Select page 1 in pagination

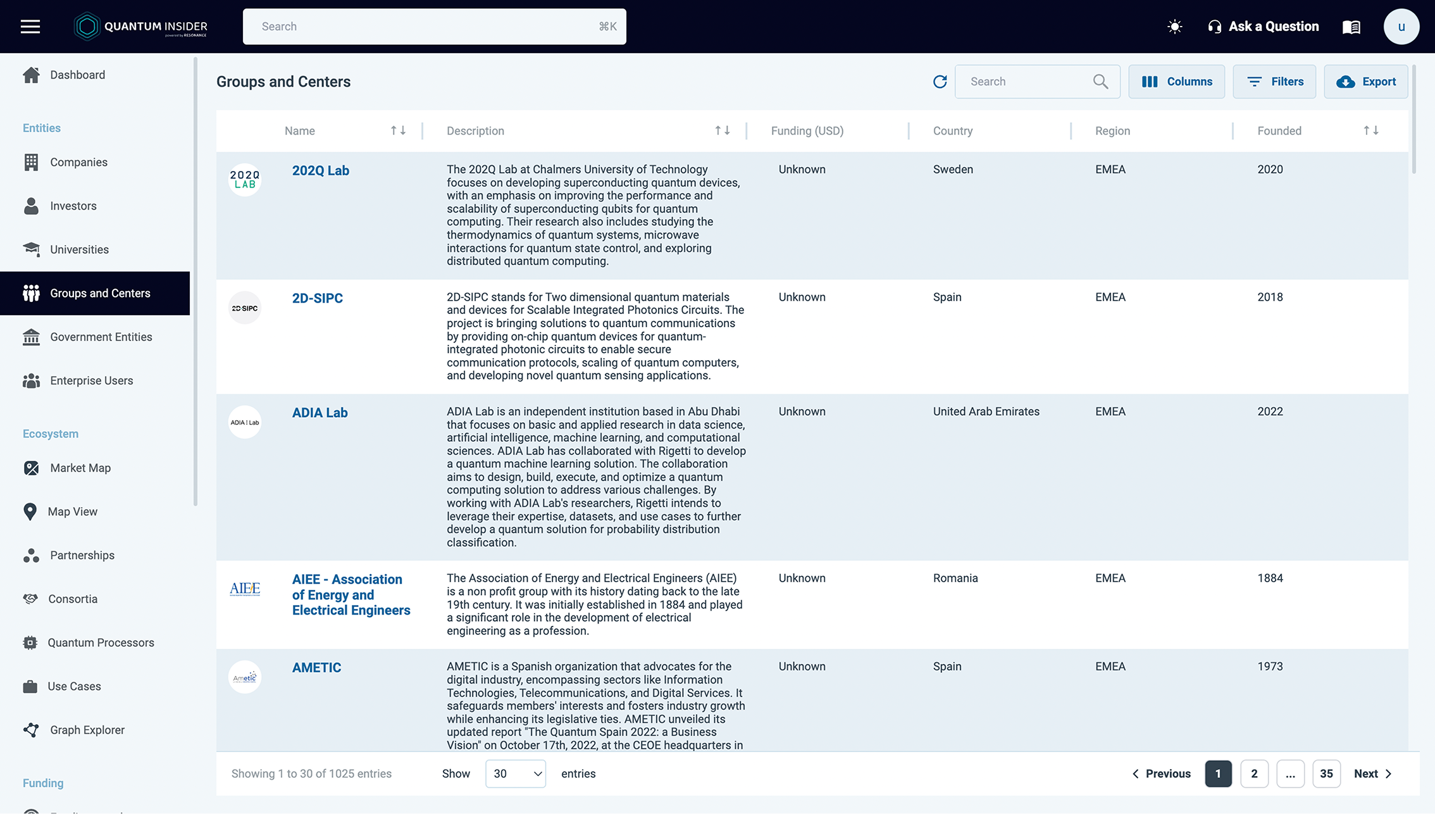point(1218,773)
